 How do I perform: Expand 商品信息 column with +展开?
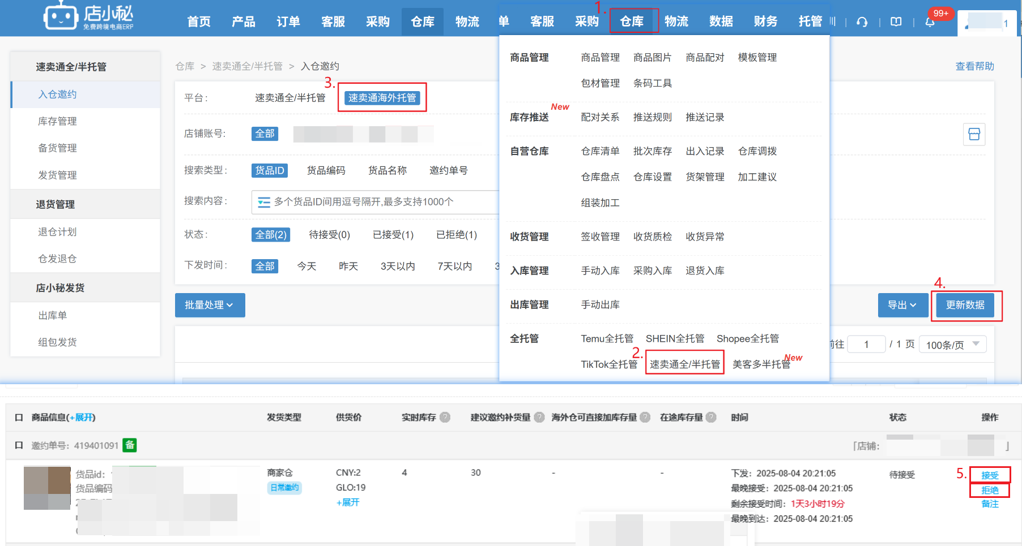tap(82, 418)
